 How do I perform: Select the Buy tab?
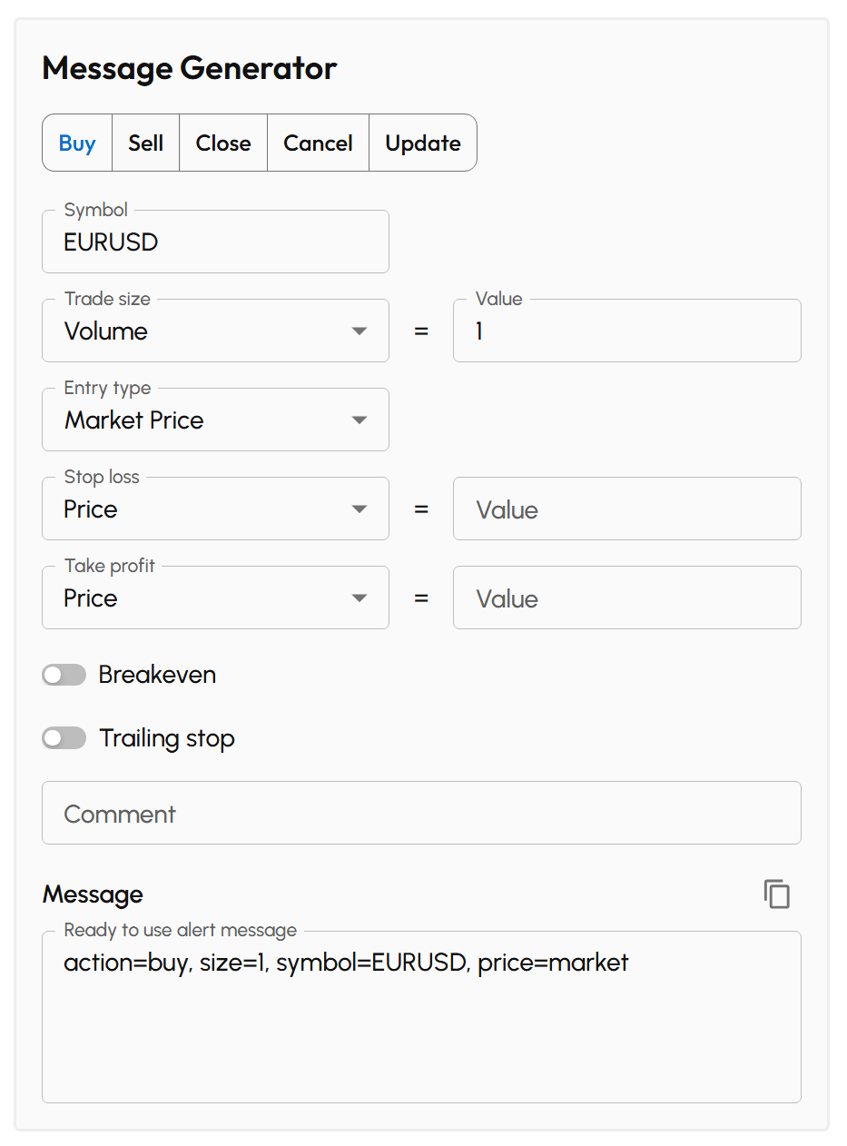77,143
